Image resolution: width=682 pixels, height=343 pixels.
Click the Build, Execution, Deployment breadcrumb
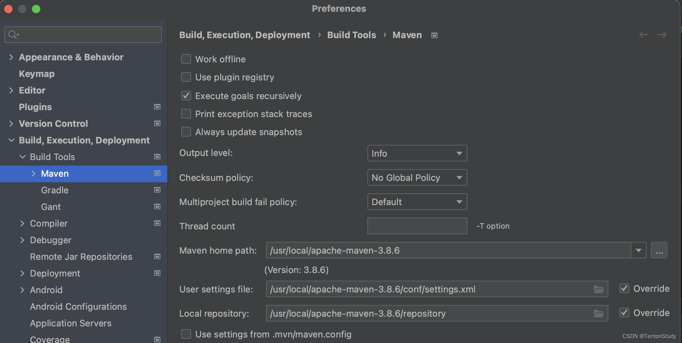pyautogui.click(x=244, y=35)
